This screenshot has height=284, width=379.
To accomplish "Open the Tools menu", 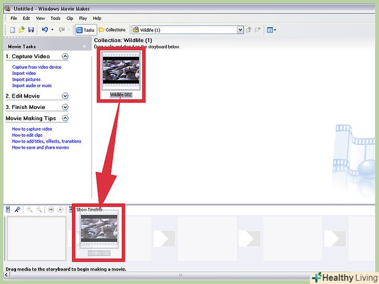I will click(55, 18).
